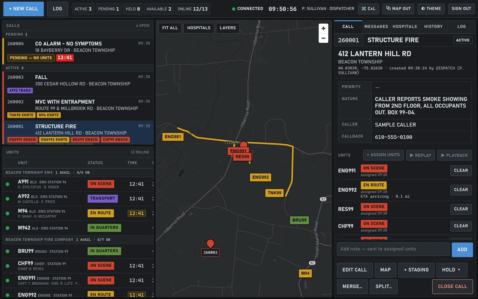Start PLAYBACK for the call

point(454,155)
